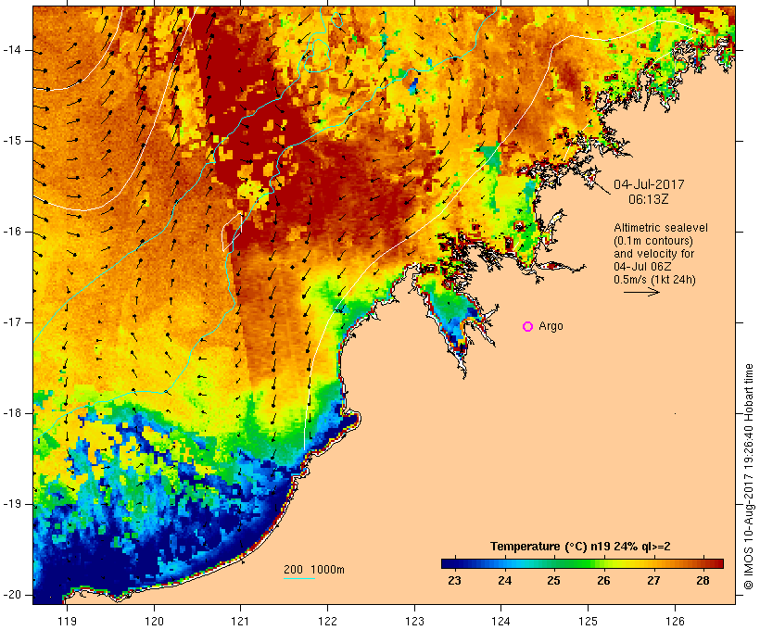Click the velocity scale arrow in legend
The width and height of the screenshot is (760, 630).
click(641, 292)
